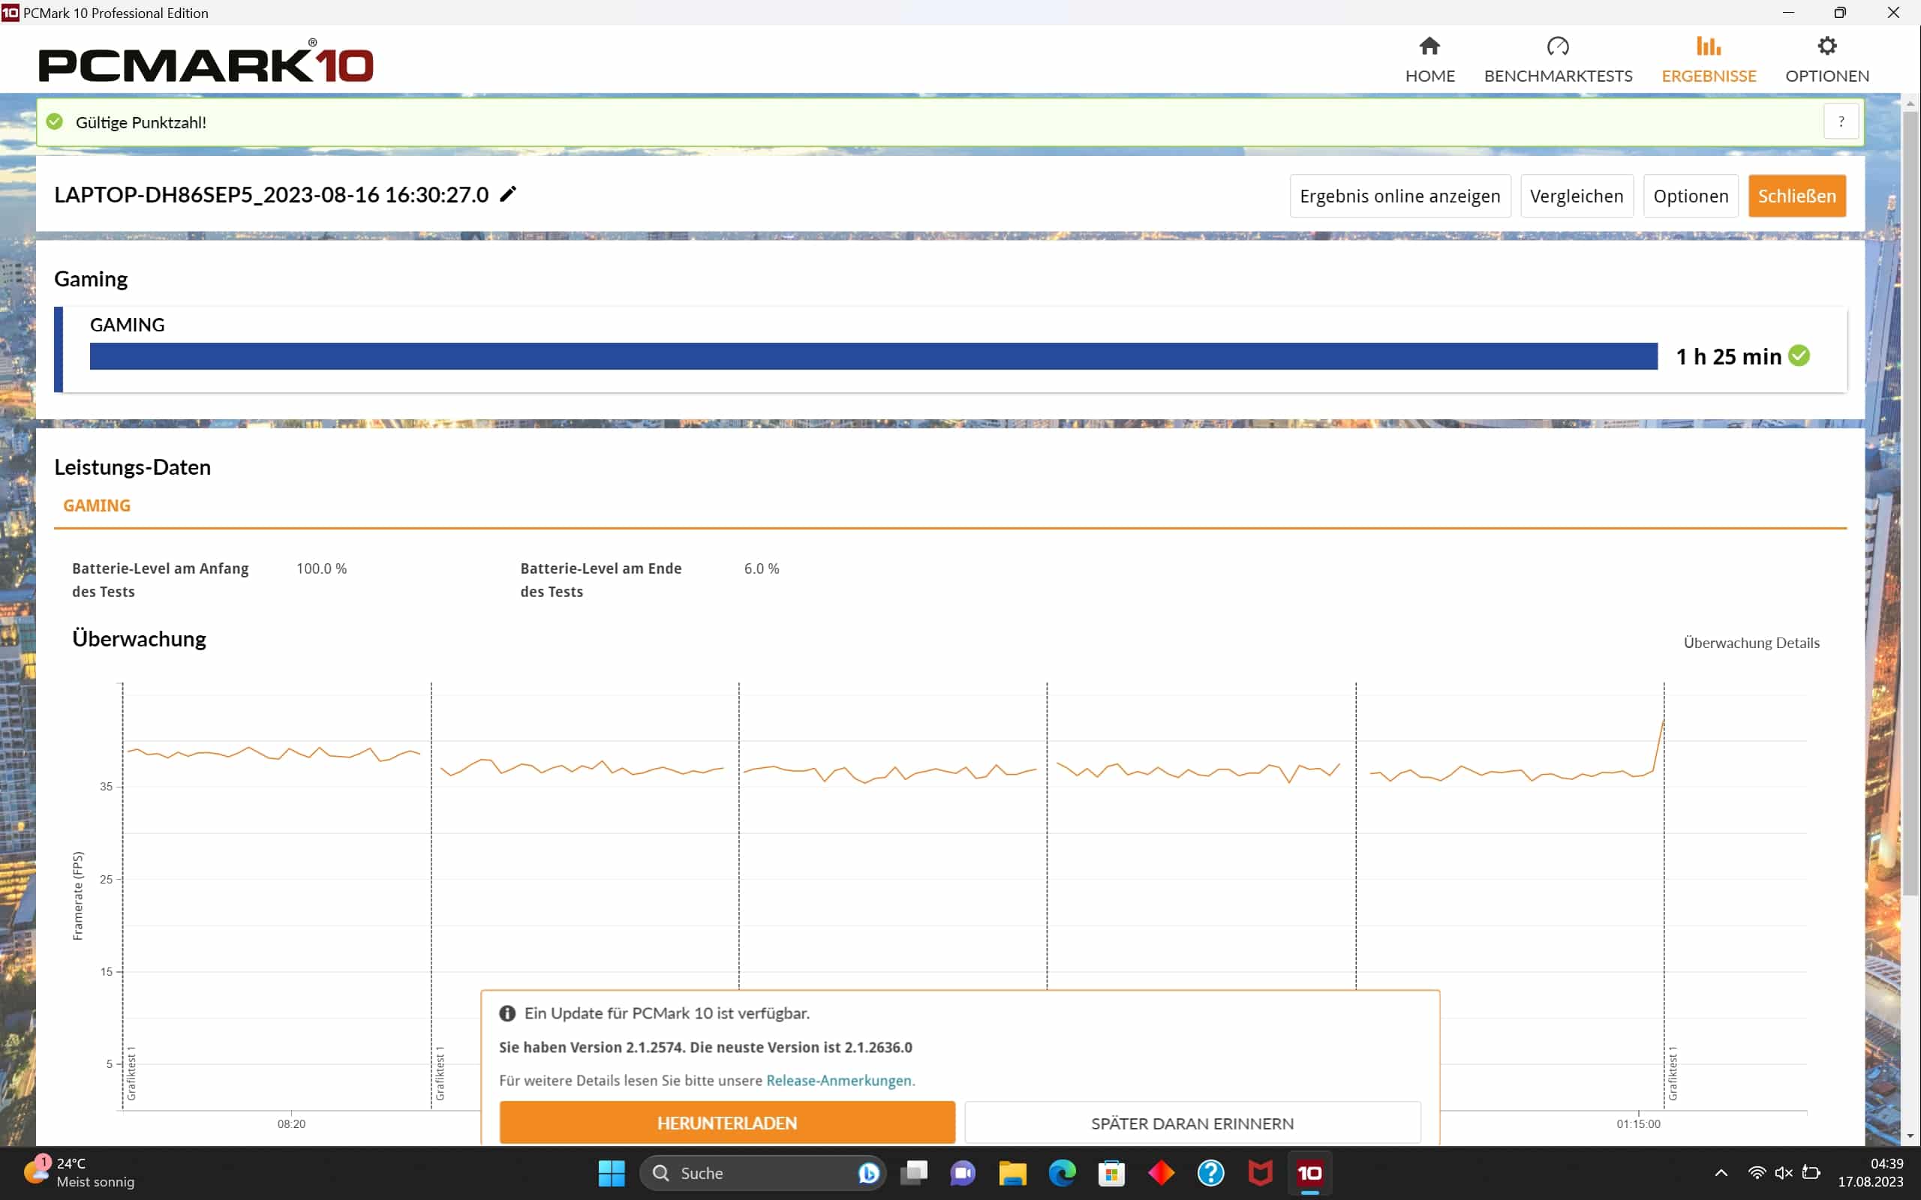This screenshot has width=1921, height=1200.
Task: Click the question mark help button
Action: (1841, 122)
